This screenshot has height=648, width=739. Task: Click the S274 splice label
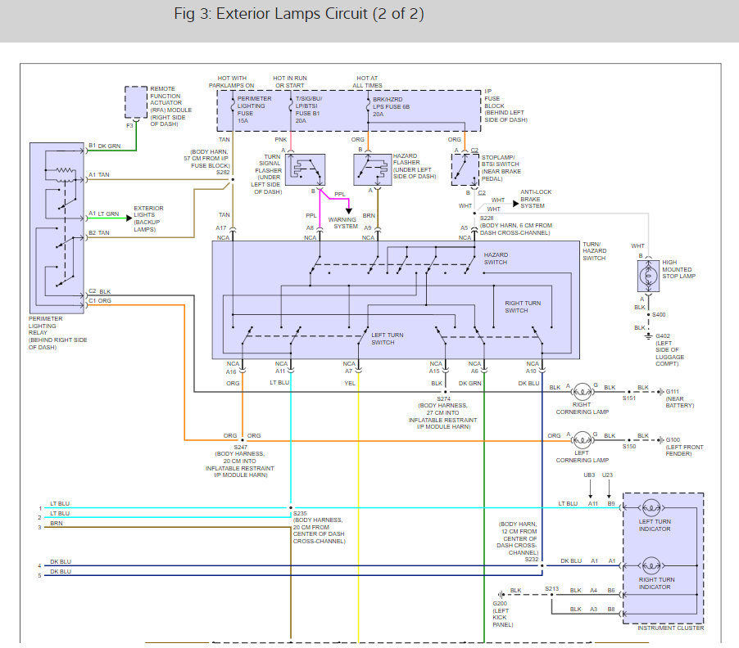point(443,398)
